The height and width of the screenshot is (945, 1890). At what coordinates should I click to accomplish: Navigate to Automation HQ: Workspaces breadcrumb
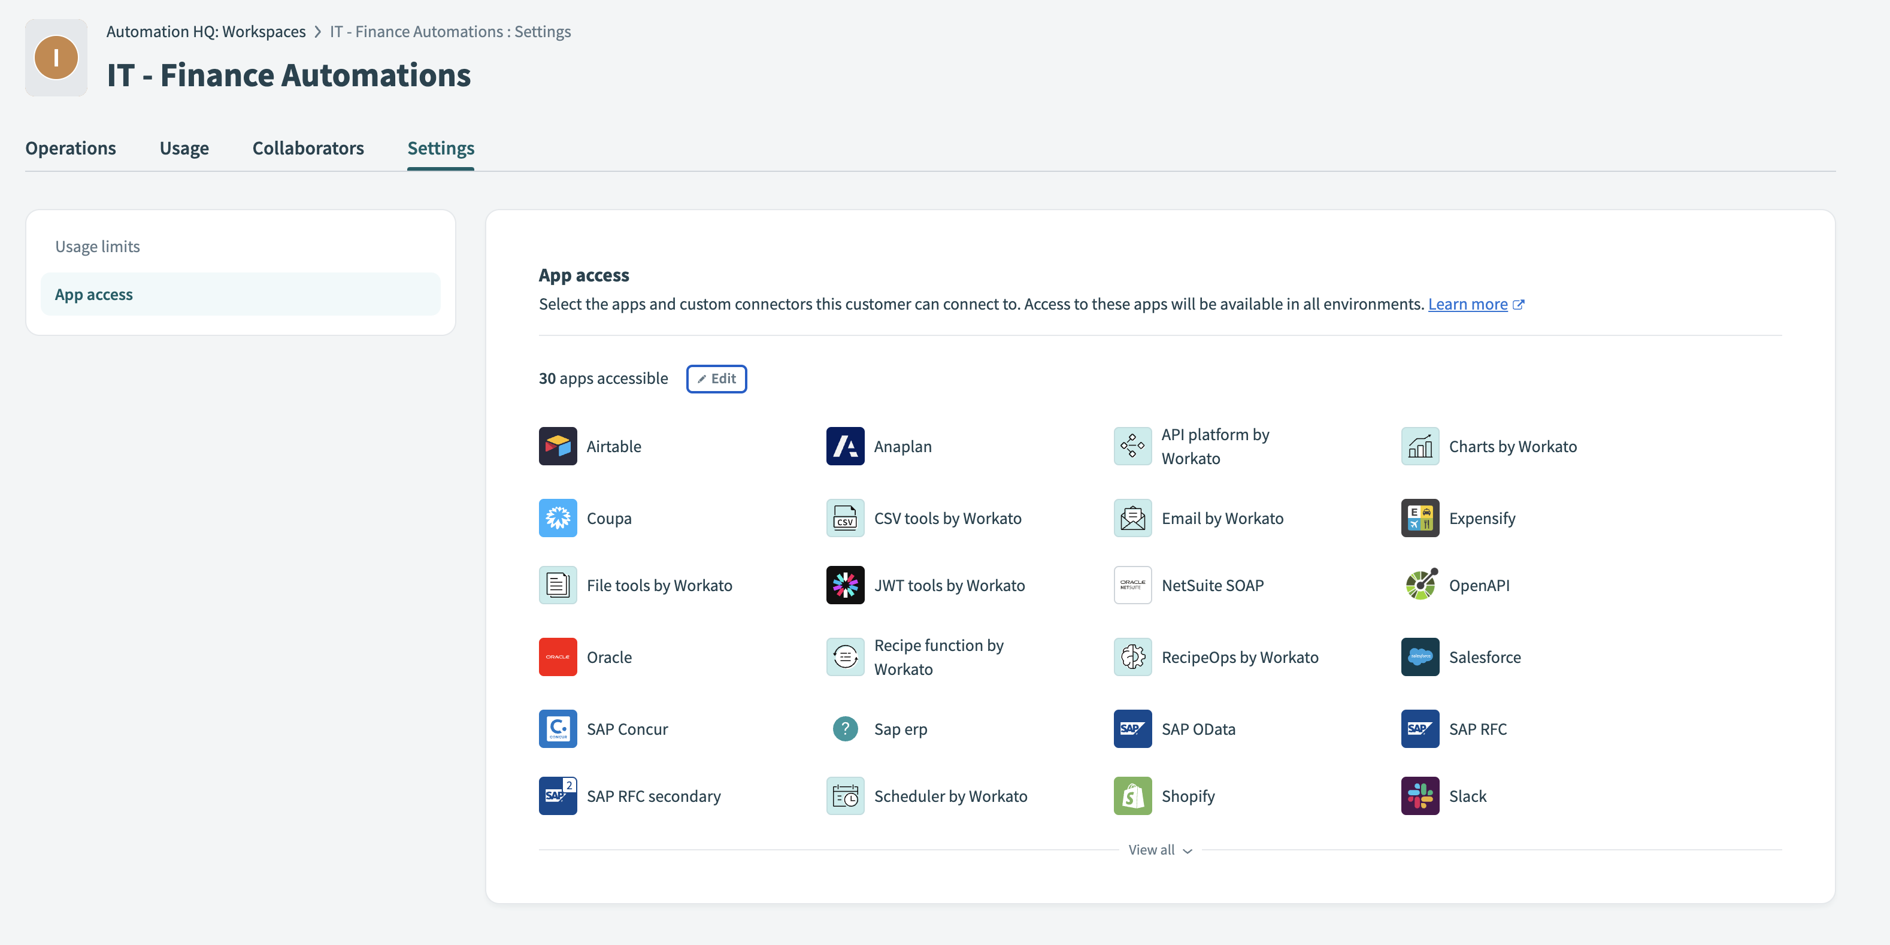click(x=205, y=32)
